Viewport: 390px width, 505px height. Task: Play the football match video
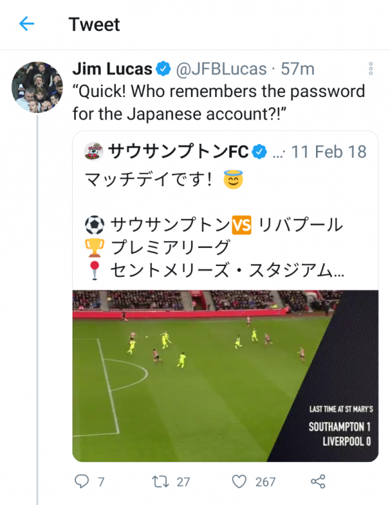[225, 376]
